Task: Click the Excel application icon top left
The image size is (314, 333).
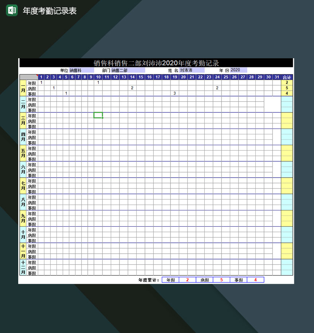Action: 12,11
